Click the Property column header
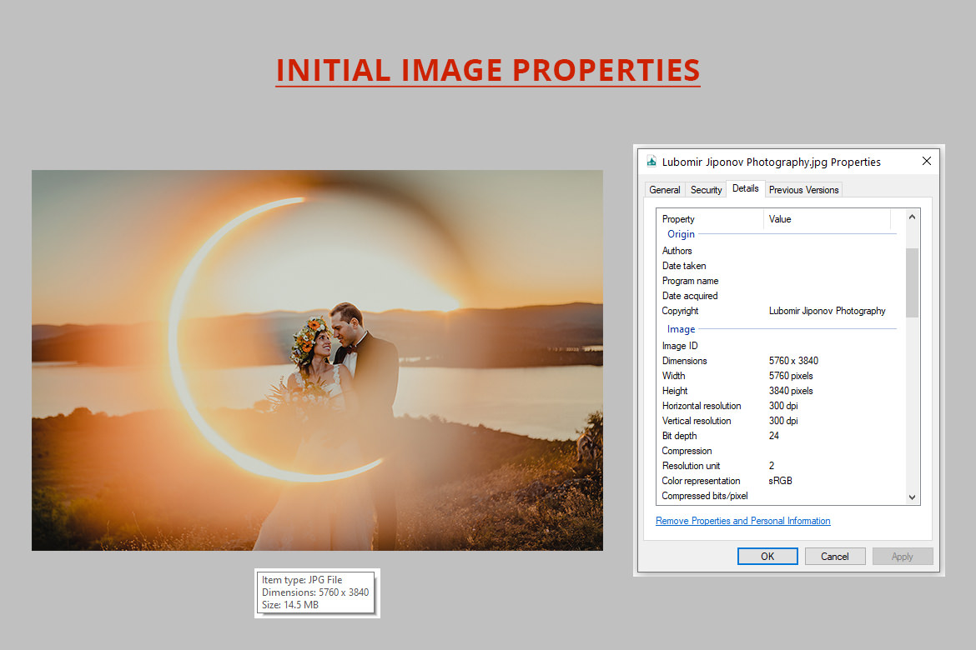Viewport: 976px width, 650px height. [x=710, y=219]
